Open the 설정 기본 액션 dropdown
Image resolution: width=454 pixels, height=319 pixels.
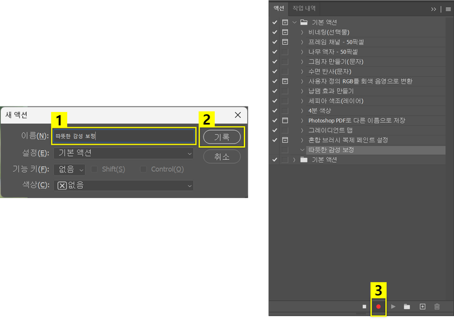coord(123,153)
